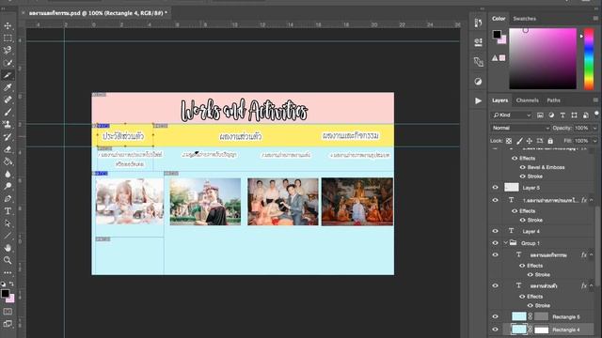This screenshot has width=602, height=338.
Task: Select the Quick Selection tool
Action: click(x=8, y=63)
